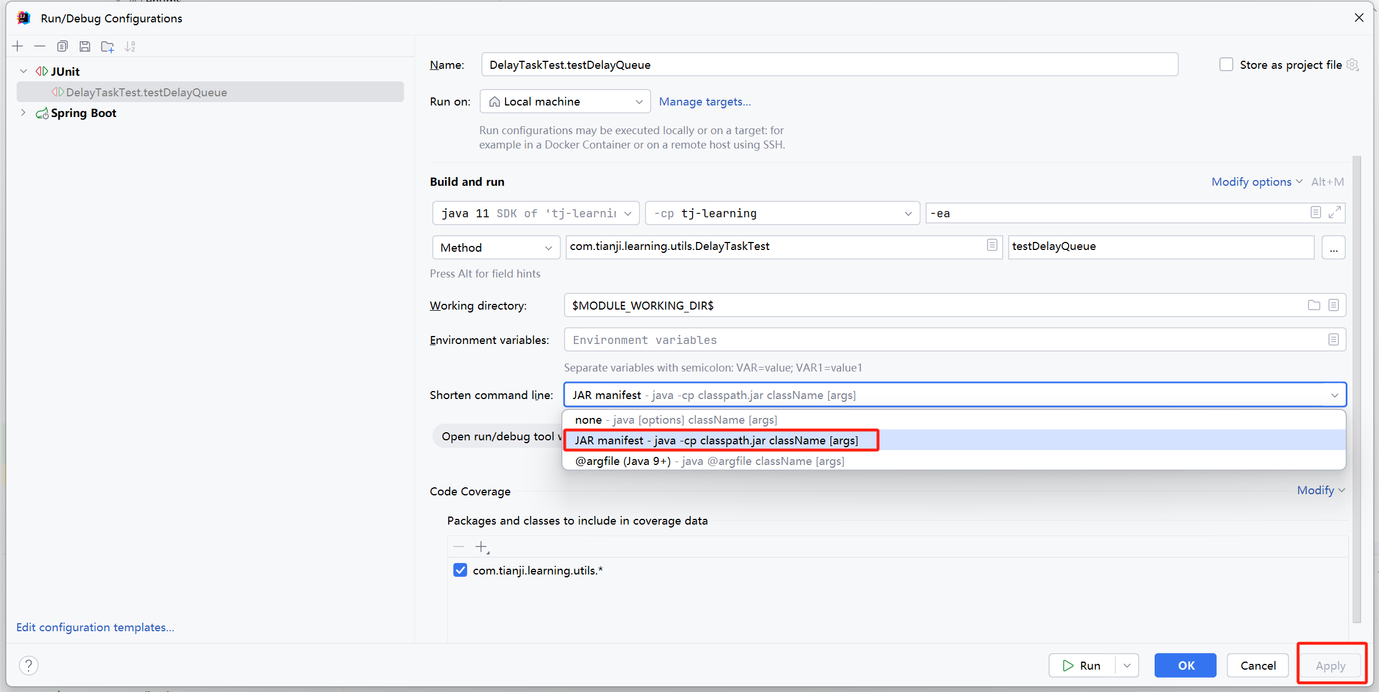Enable Store as project file checkbox
This screenshot has height=692, width=1379.
[x=1226, y=65]
